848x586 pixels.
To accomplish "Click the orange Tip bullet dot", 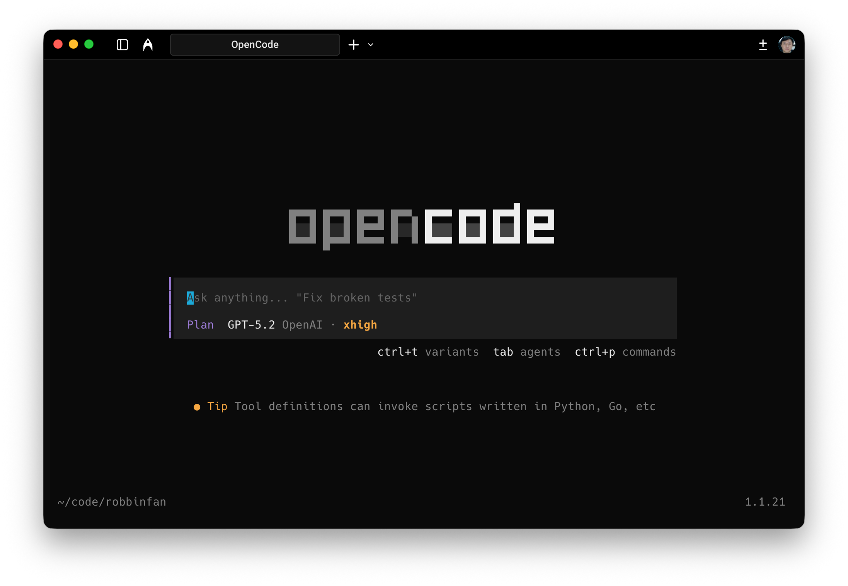I will point(197,407).
